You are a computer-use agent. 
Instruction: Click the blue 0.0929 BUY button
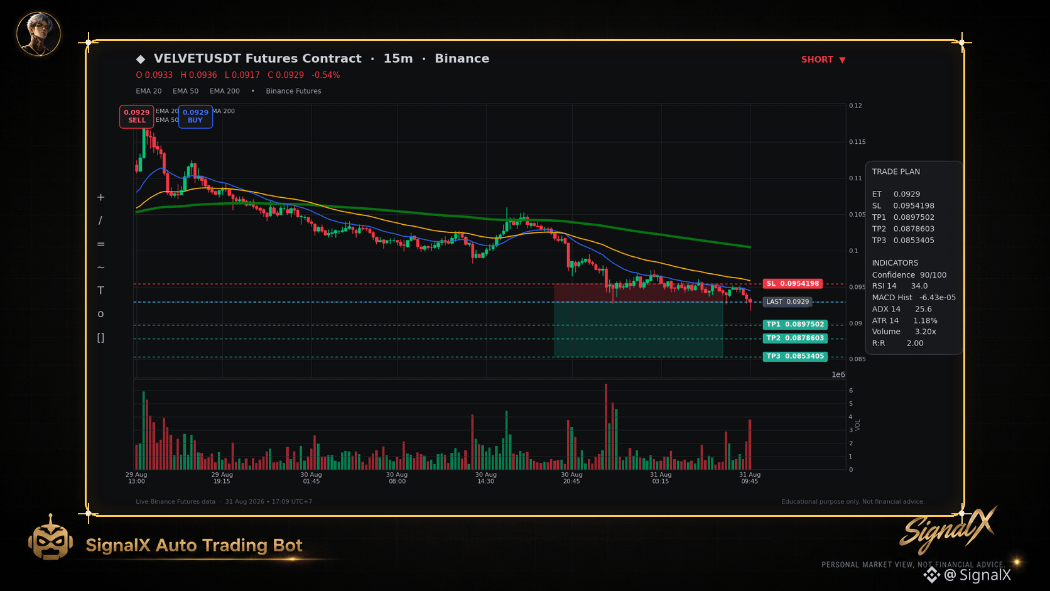click(x=195, y=116)
